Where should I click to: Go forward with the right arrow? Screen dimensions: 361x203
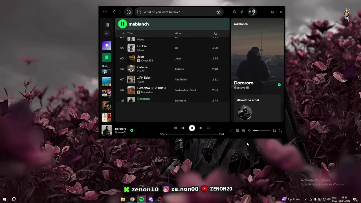click(x=120, y=12)
